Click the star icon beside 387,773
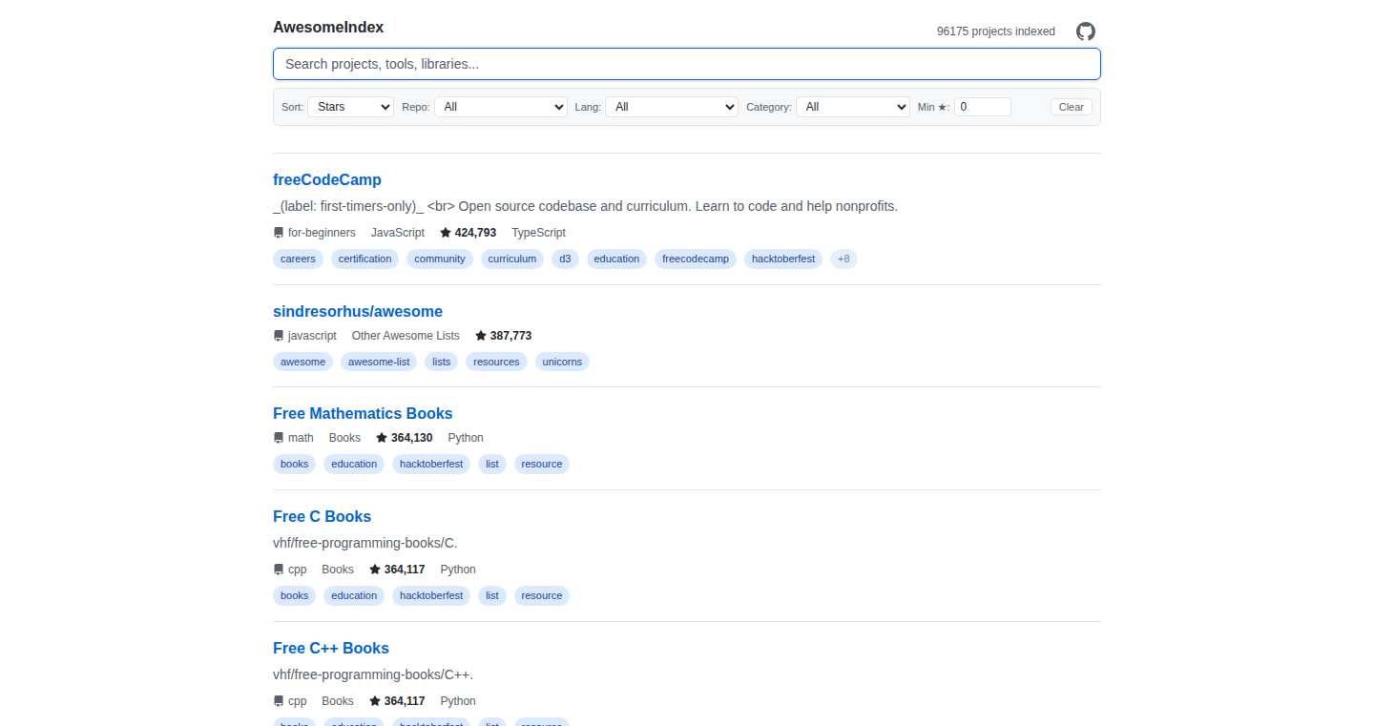1374x726 pixels. point(481,336)
